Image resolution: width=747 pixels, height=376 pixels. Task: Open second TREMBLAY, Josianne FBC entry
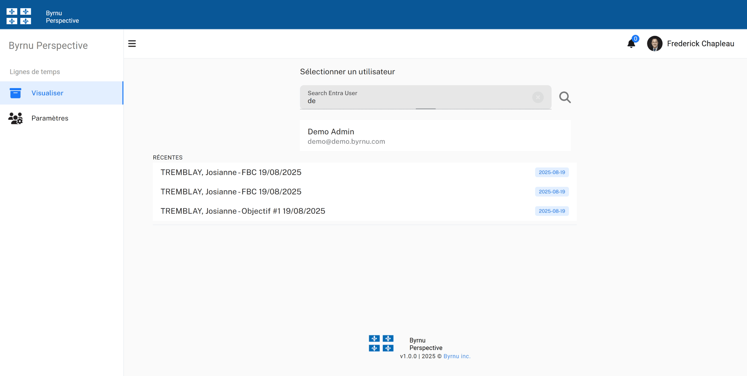pyautogui.click(x=231, y=192)
